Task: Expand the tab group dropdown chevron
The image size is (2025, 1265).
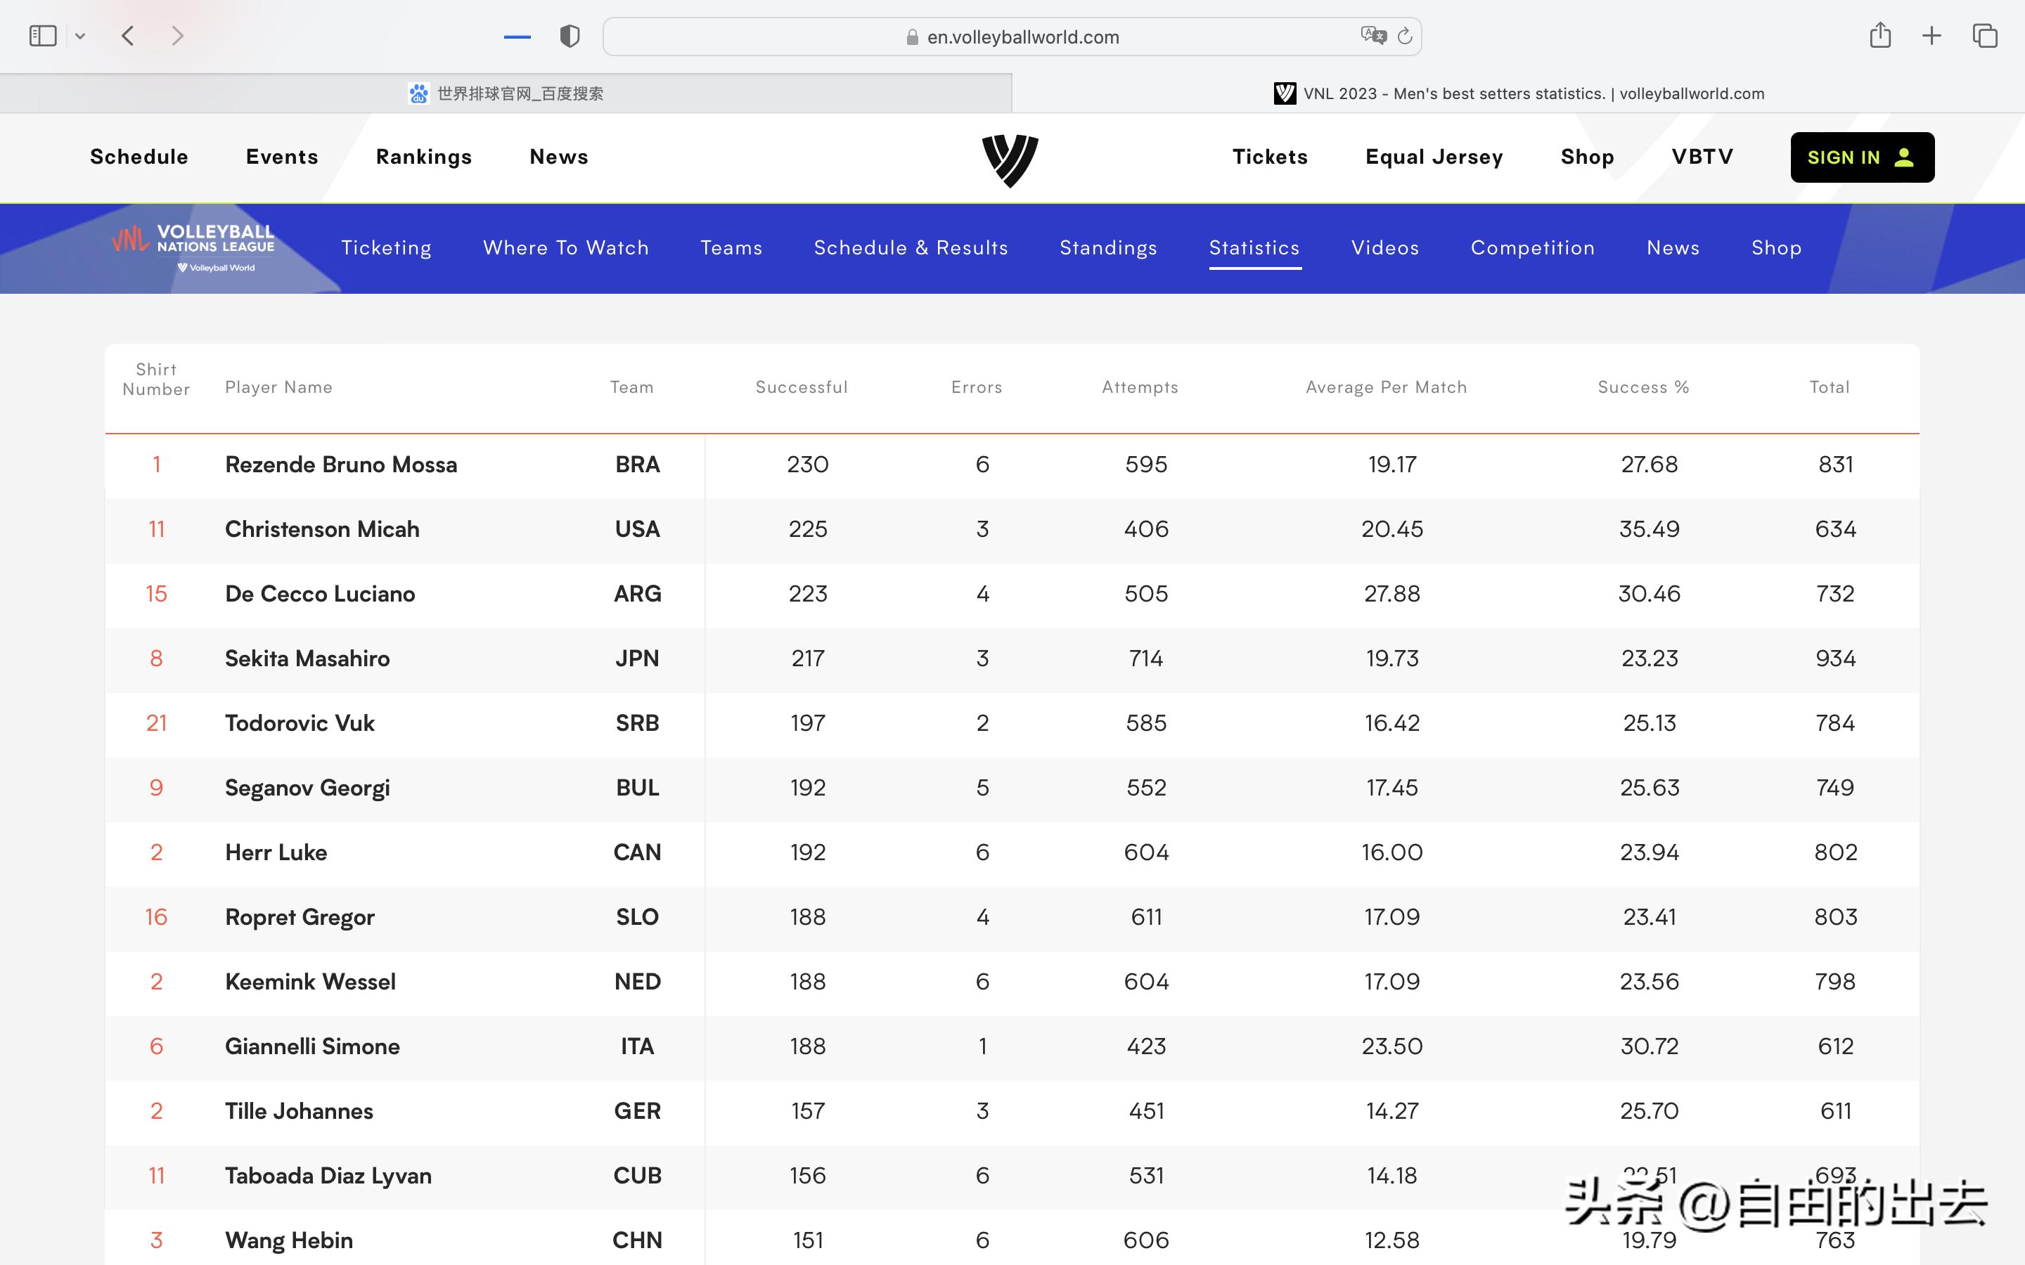Action: [x=80, y=36]
